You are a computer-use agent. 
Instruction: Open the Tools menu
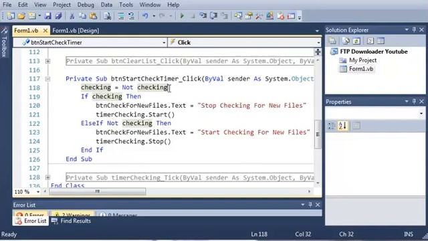[126, 5]
